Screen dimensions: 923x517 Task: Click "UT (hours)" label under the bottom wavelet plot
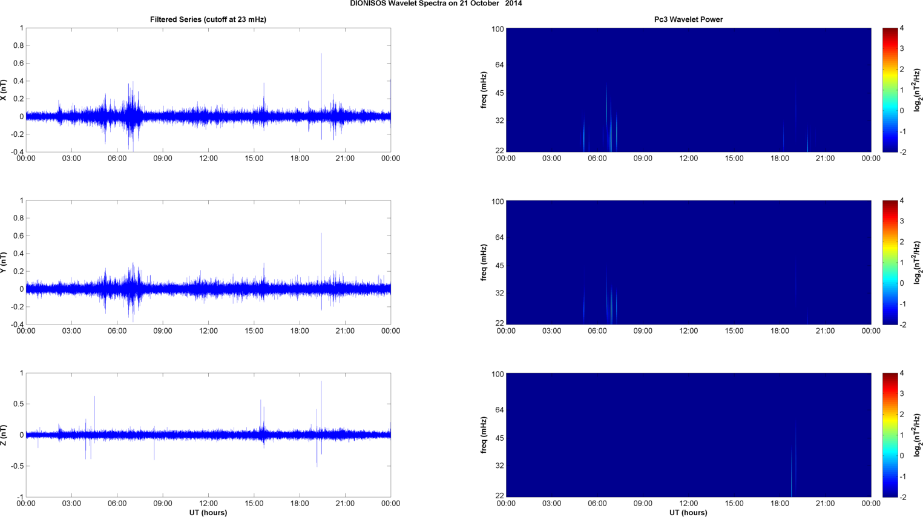click(688, 512)
